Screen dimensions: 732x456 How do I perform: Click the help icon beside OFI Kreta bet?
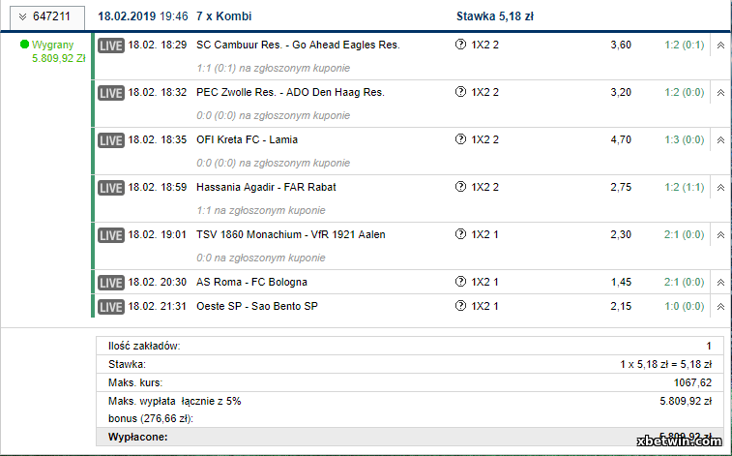[461, 139]
